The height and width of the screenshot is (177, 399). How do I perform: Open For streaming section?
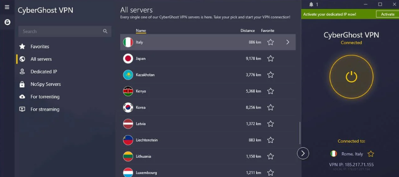(45, 109)
